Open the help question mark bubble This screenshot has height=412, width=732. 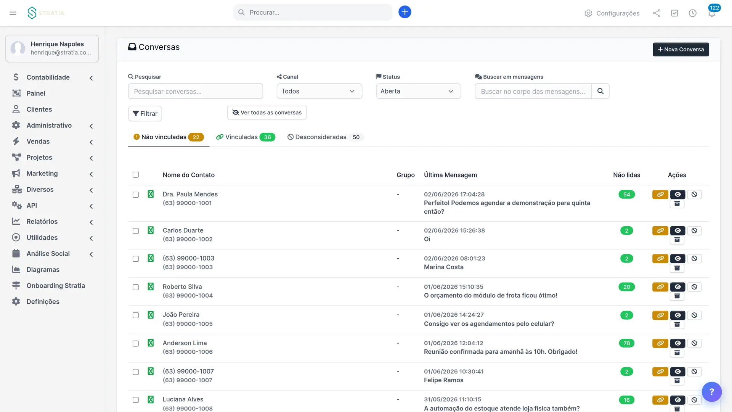pos(711,392)
